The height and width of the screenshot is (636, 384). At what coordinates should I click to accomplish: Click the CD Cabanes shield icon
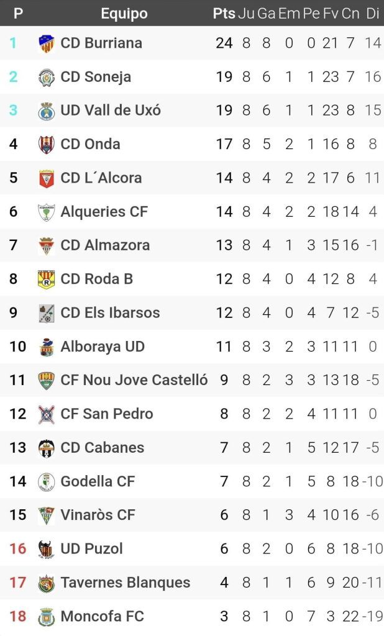(46, 448)
